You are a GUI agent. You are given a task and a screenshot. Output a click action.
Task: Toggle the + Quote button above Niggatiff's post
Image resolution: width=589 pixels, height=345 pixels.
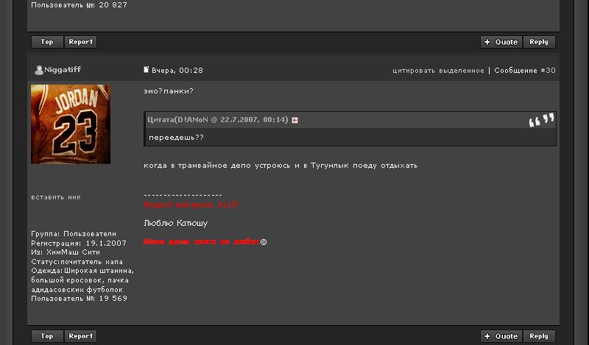point(501,42)
